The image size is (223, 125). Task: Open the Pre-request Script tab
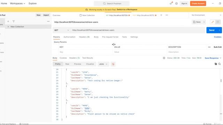coord(110,37)
